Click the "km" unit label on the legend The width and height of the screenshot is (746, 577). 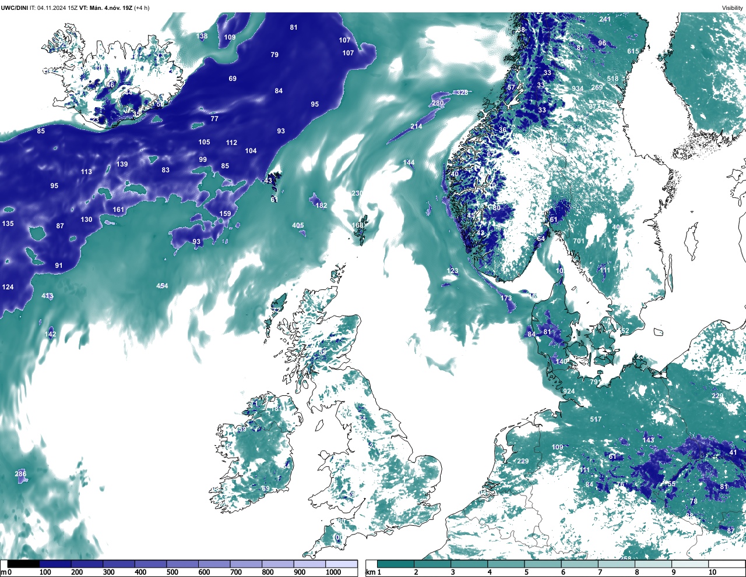pos(370,572)
